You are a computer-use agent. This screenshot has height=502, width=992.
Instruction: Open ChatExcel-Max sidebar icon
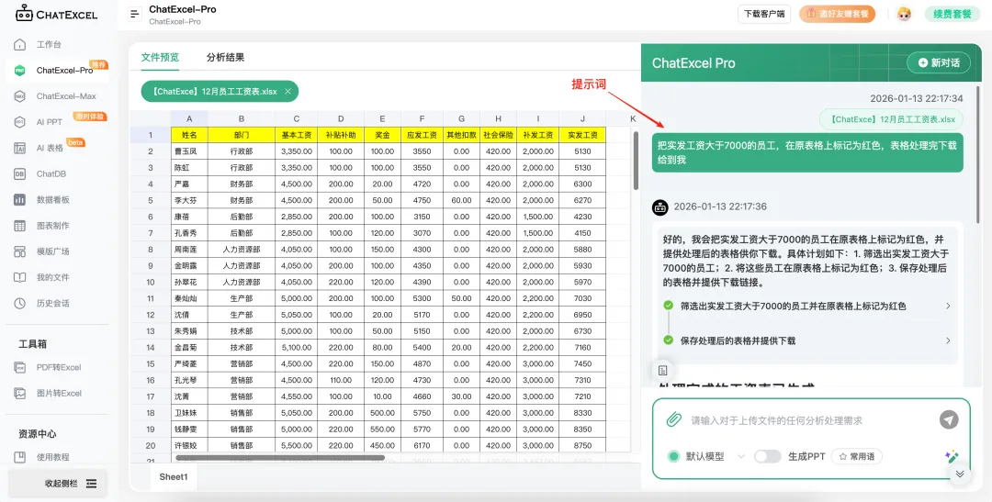tap(20, 96)
